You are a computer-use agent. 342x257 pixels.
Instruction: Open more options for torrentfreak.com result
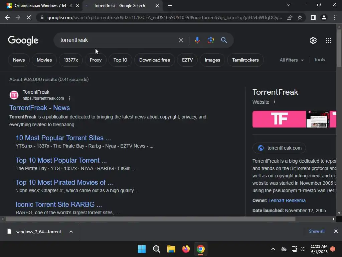pyautogui.click(x=69, y=98)
